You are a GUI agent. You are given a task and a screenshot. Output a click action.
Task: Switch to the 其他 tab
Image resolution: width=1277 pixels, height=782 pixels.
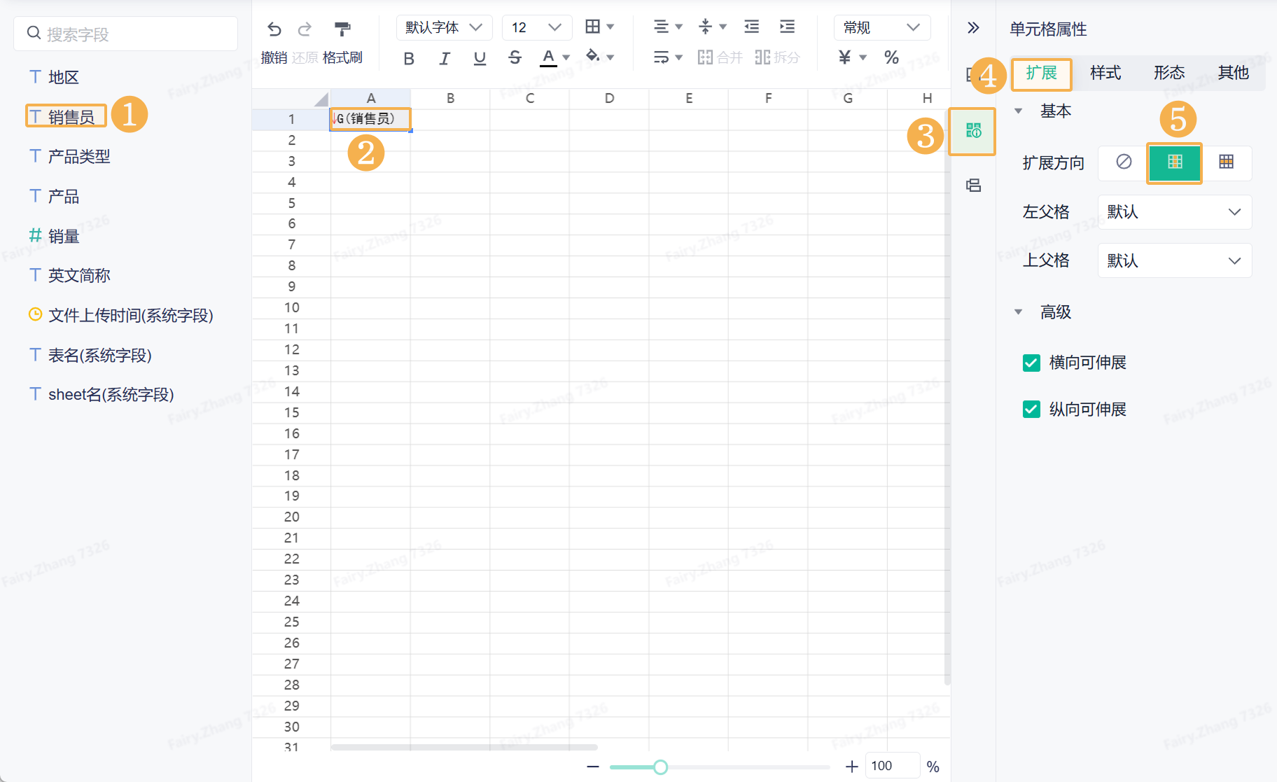pyautogui.click(x=1233, y=74)
